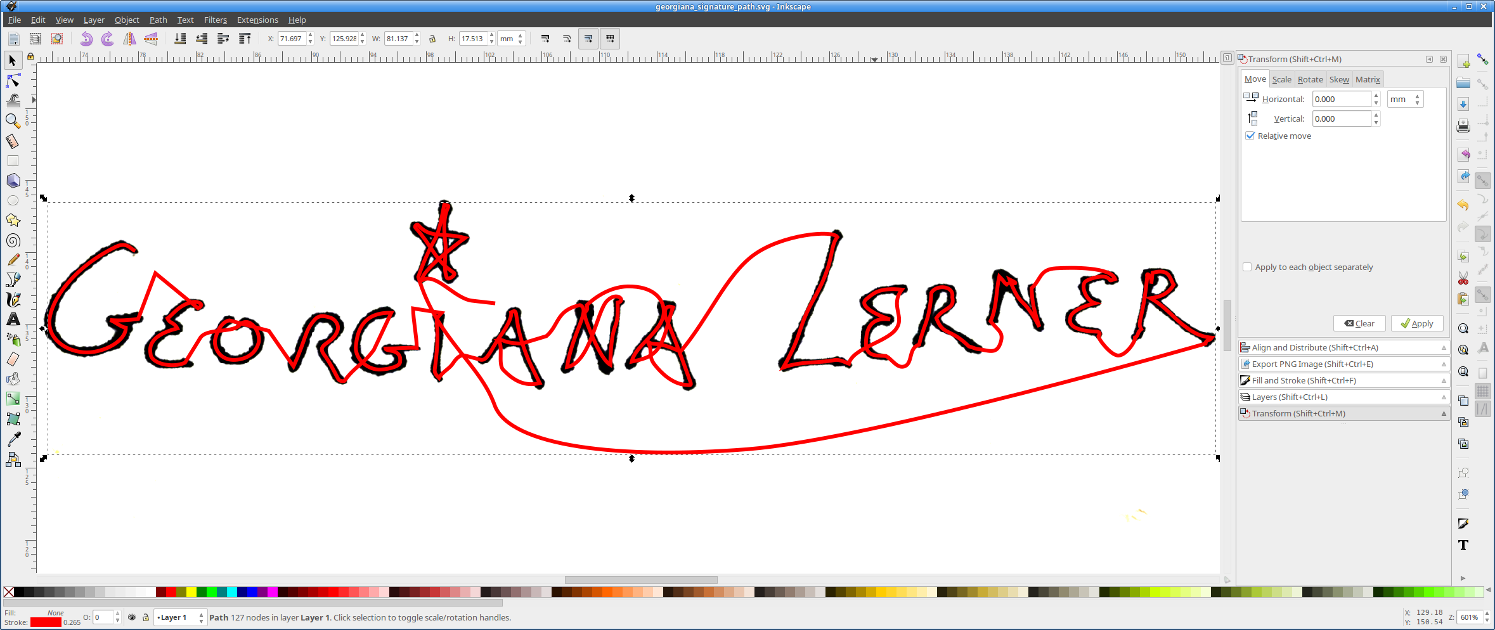The image size is (1495, 630).
Task: Click the Flip horizontally toolbar icon
Action: [129, 39]
